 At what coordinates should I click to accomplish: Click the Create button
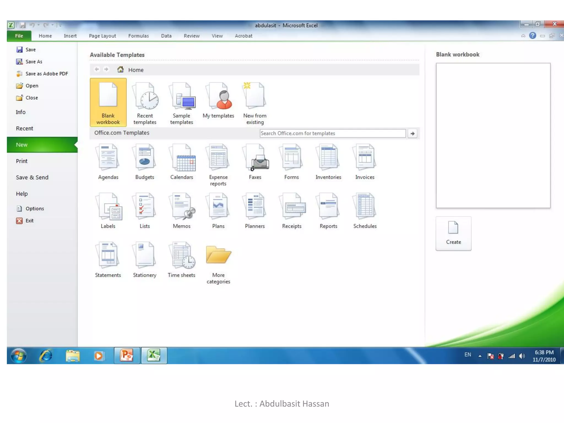click(x=453, y=233)
